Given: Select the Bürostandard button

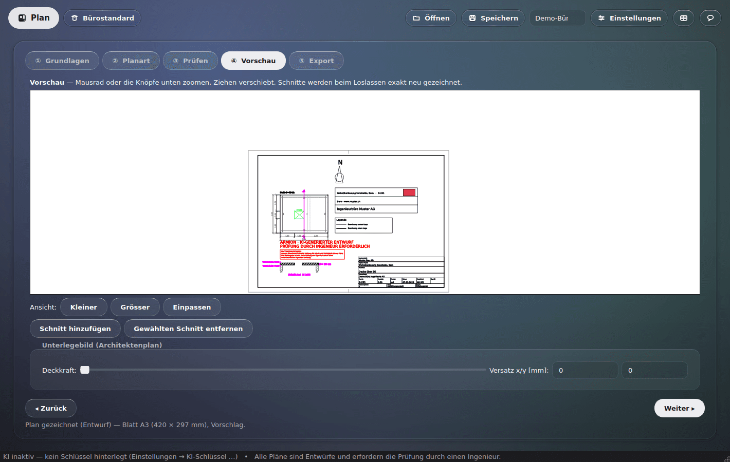Looking at the screenshot, I should (102, 18).
